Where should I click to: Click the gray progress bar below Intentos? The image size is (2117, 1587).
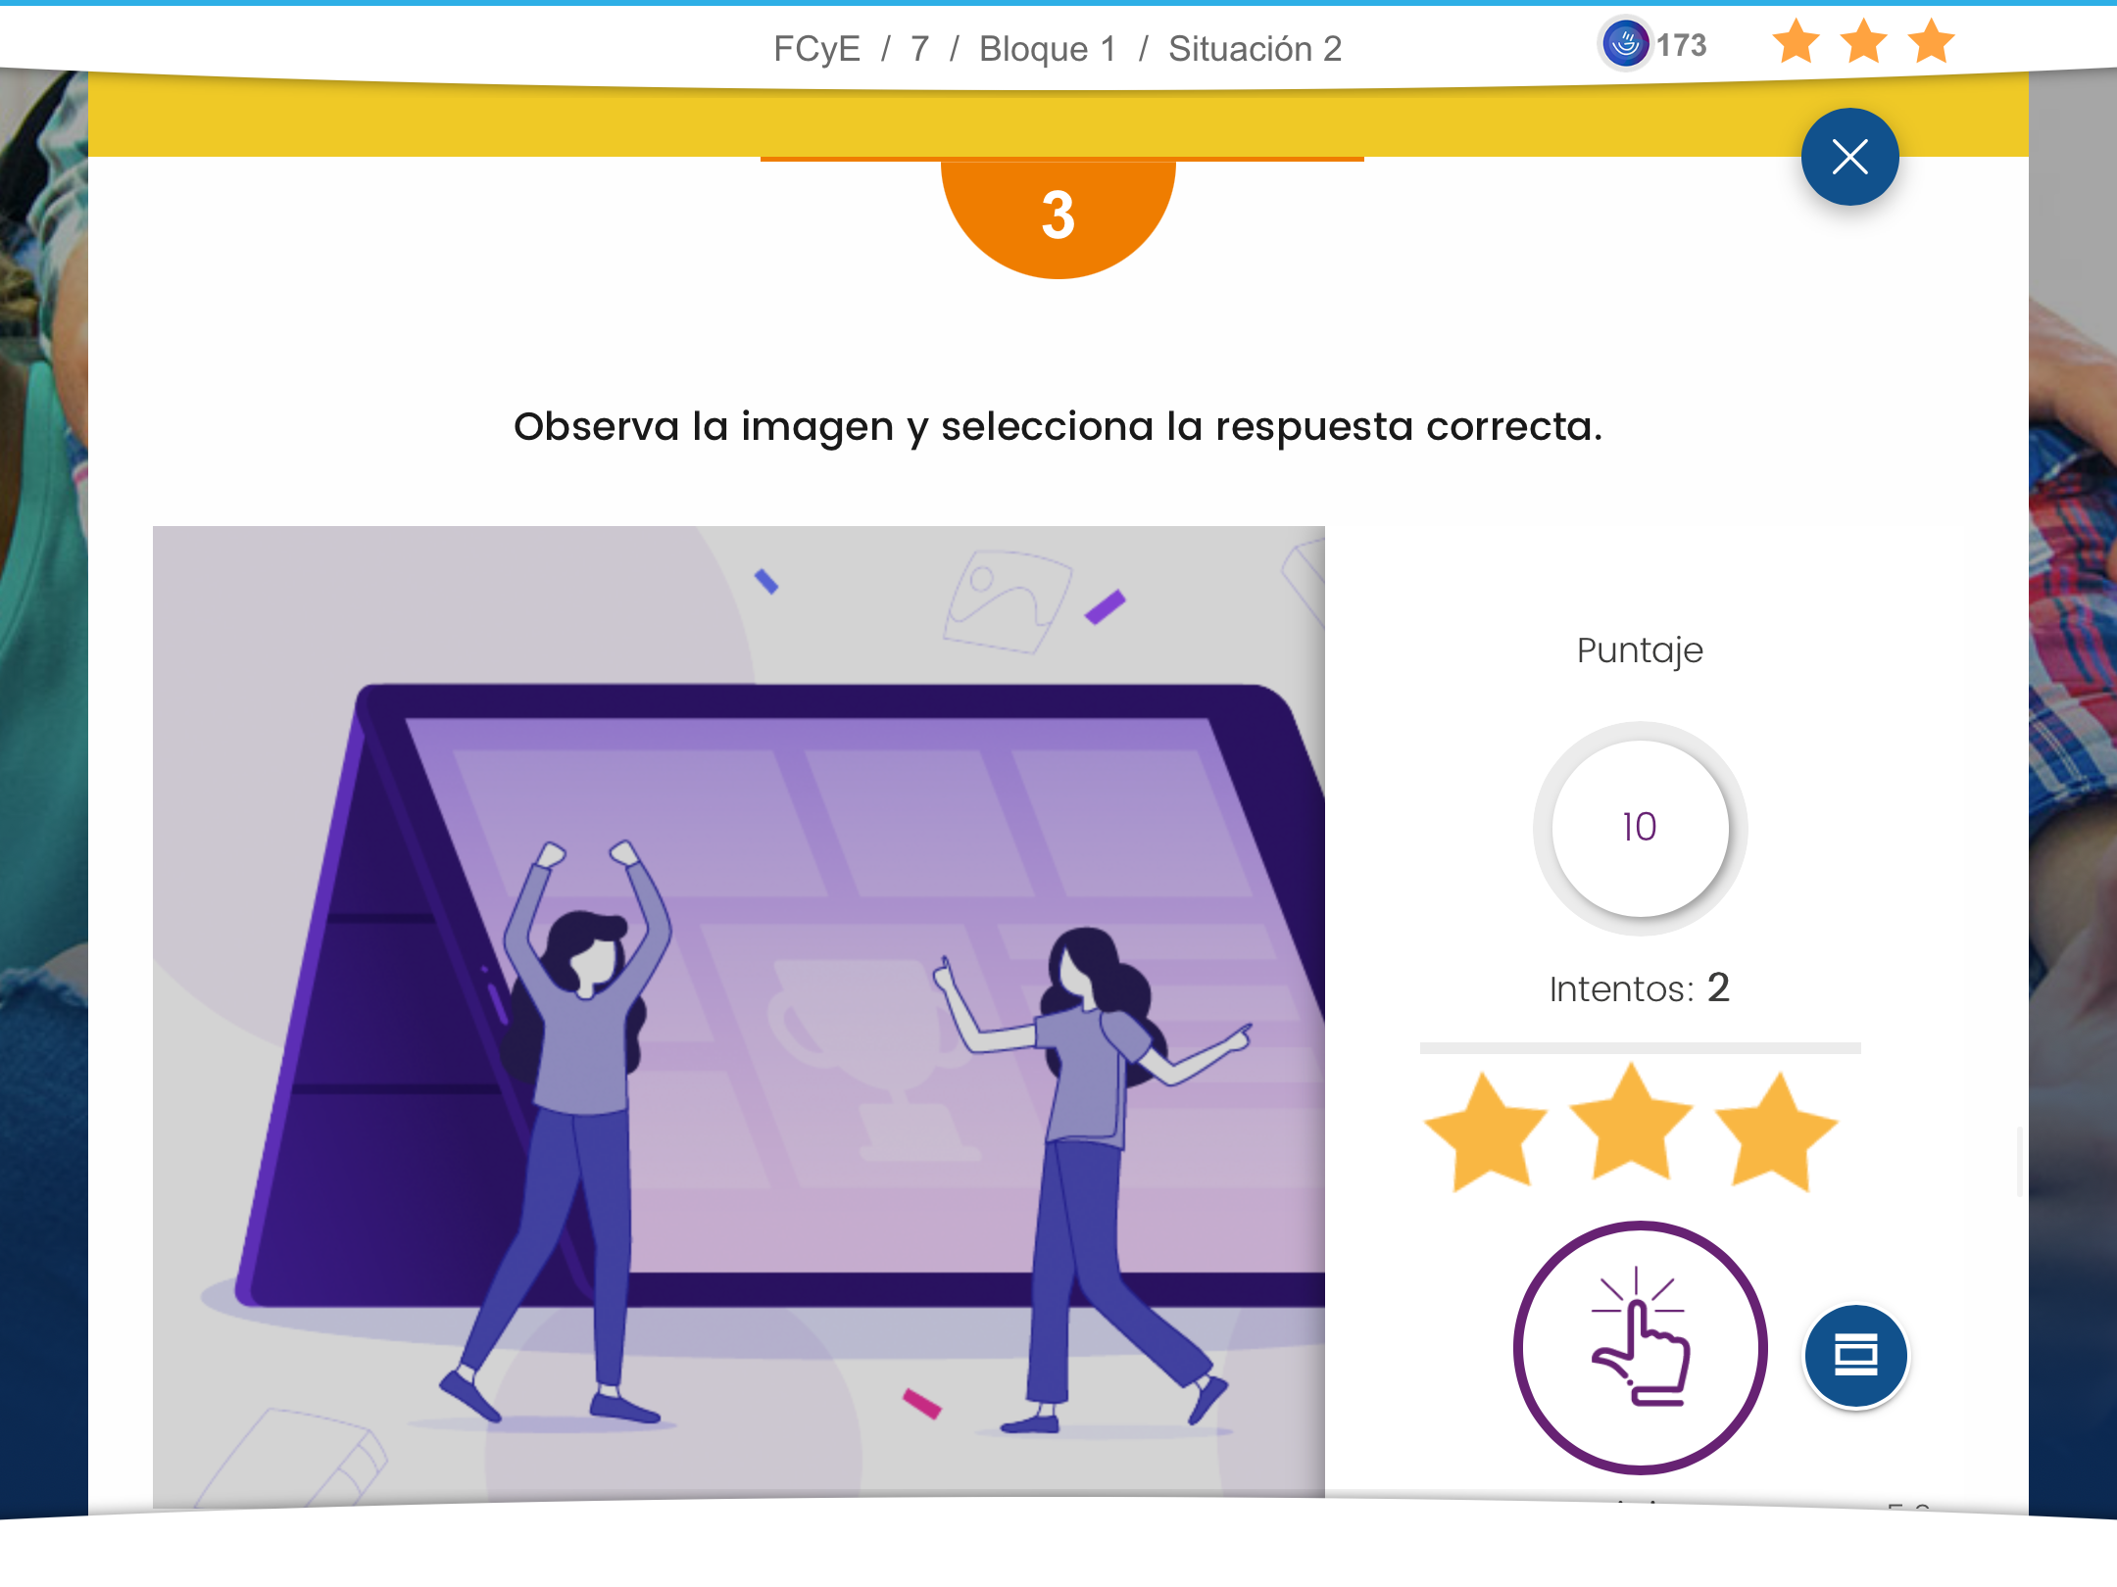click(x=1640, y=1048)
